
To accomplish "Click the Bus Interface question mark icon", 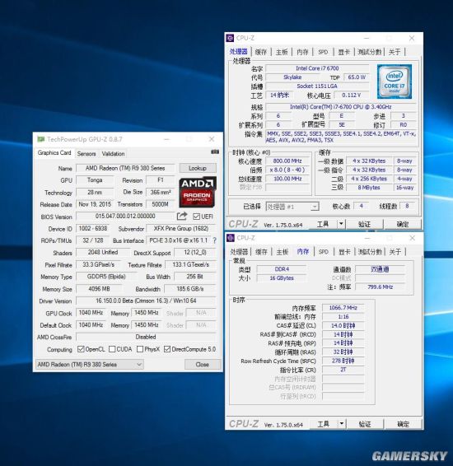I will 215,240.
